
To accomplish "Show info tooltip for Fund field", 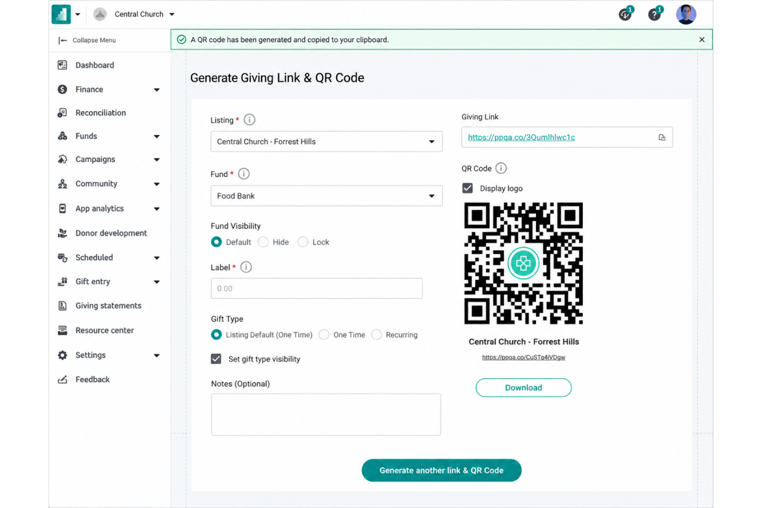I will point(244,174).
